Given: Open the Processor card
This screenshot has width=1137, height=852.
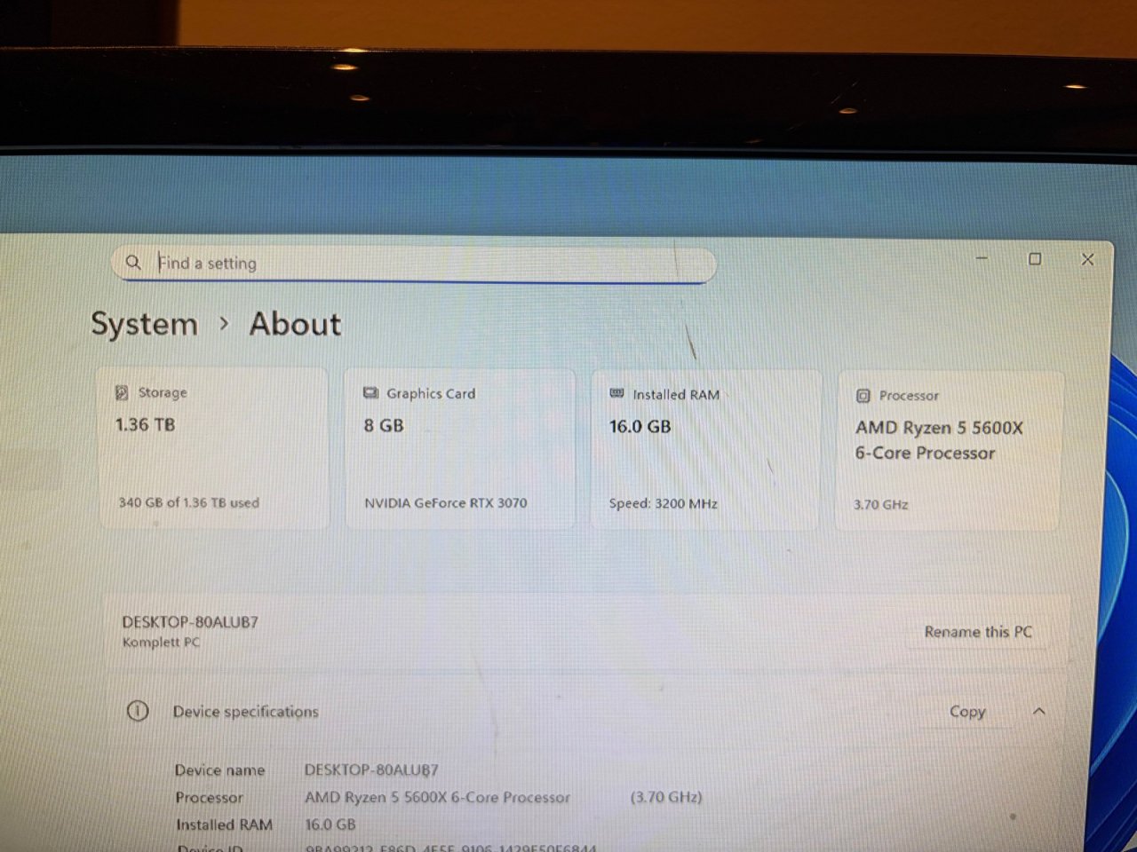Looking at the screenshot, I should 949,451.
